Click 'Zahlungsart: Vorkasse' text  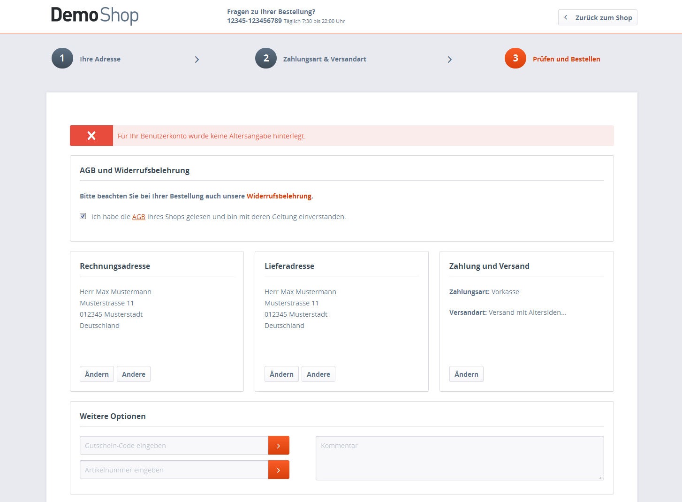[x=484, y=292]
